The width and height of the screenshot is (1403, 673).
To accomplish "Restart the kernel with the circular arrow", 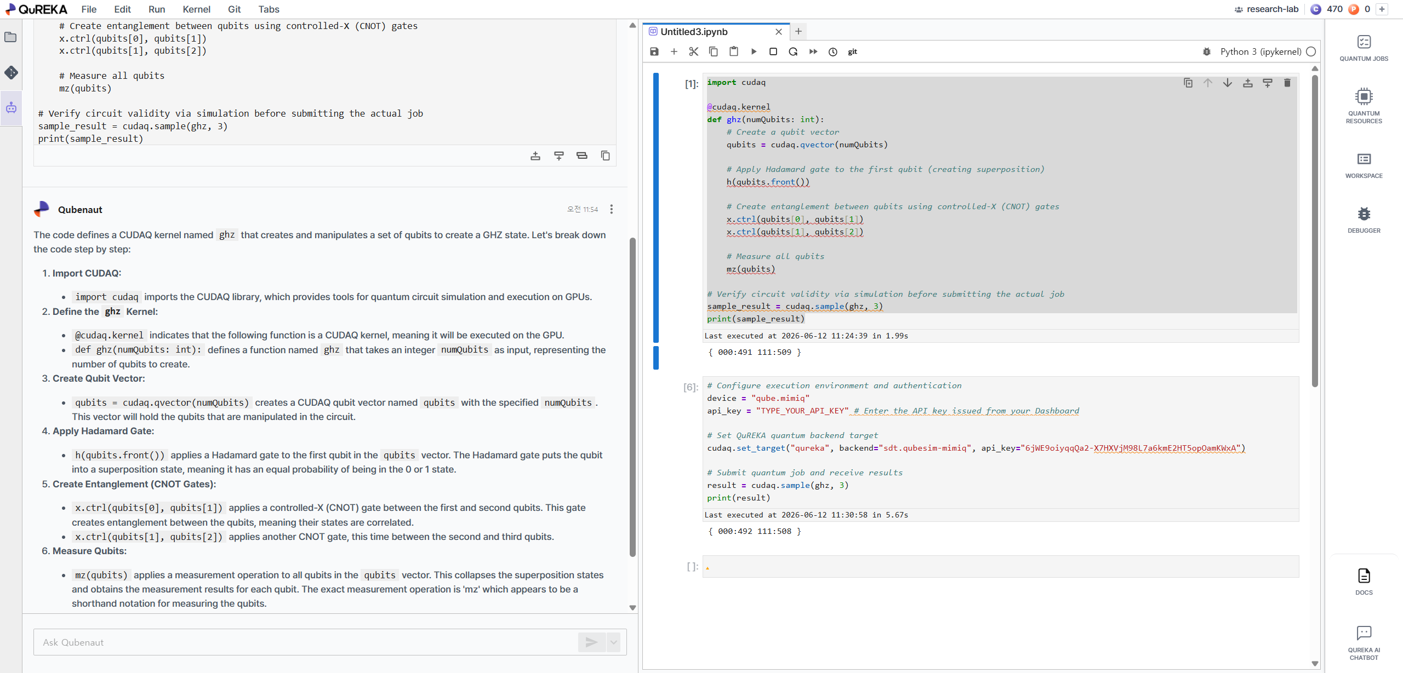I will [793, 51].
